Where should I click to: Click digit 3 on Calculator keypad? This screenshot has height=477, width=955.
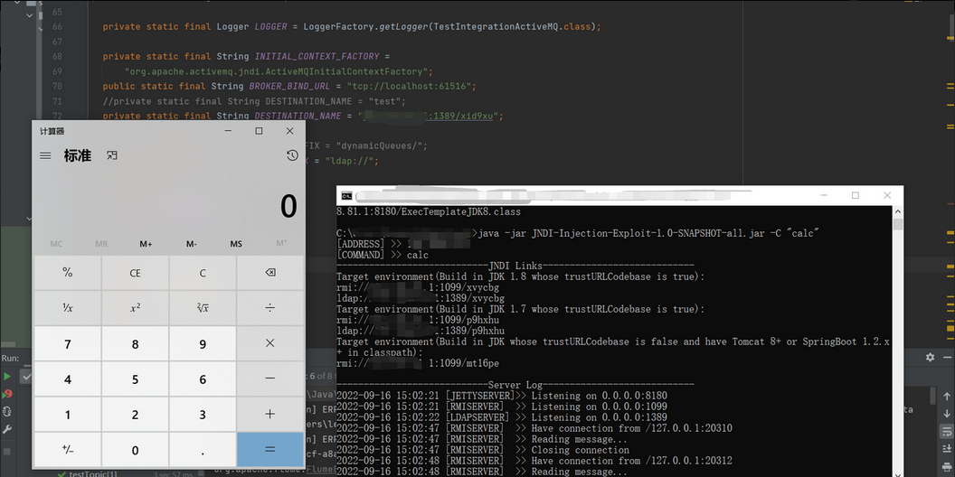pyautogui.click(x=203, y=415)
